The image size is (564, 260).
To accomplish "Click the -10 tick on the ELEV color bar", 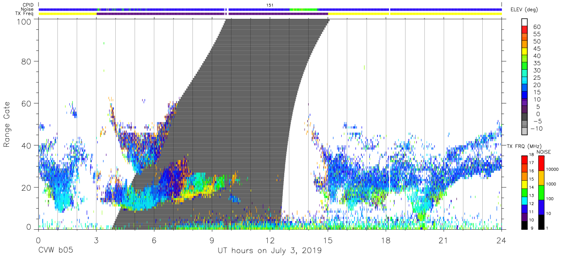I will [536, 128].
